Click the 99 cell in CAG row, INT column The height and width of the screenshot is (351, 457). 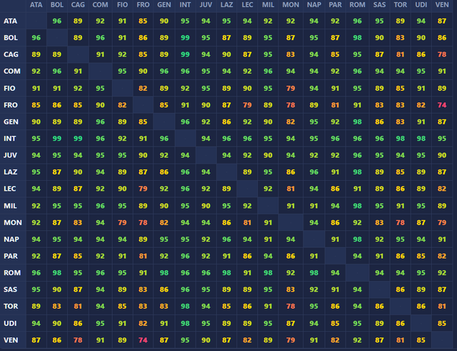[x=185, y=54]
